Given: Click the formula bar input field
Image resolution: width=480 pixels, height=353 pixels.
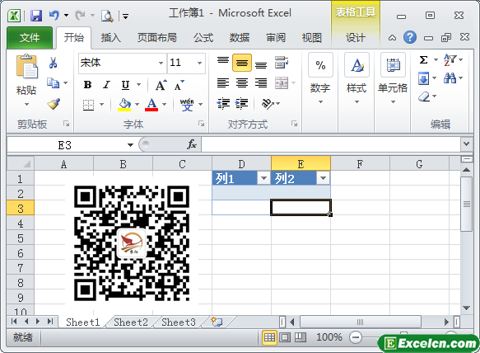Looking at the screenshot, I should pos(331,144).
